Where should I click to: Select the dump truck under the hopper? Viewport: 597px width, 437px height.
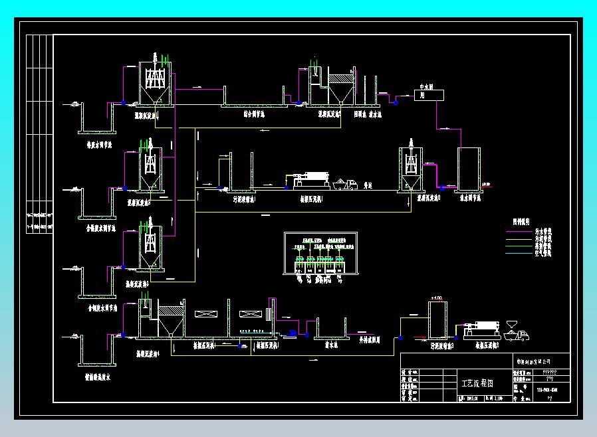[x=517, y=335]
